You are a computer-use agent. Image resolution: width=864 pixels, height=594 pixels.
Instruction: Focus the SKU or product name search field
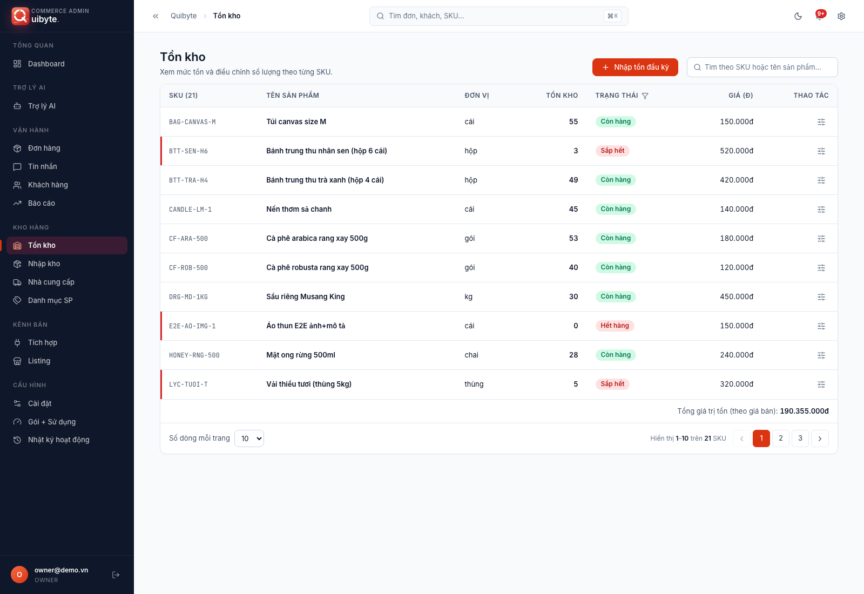coord(762,67)
